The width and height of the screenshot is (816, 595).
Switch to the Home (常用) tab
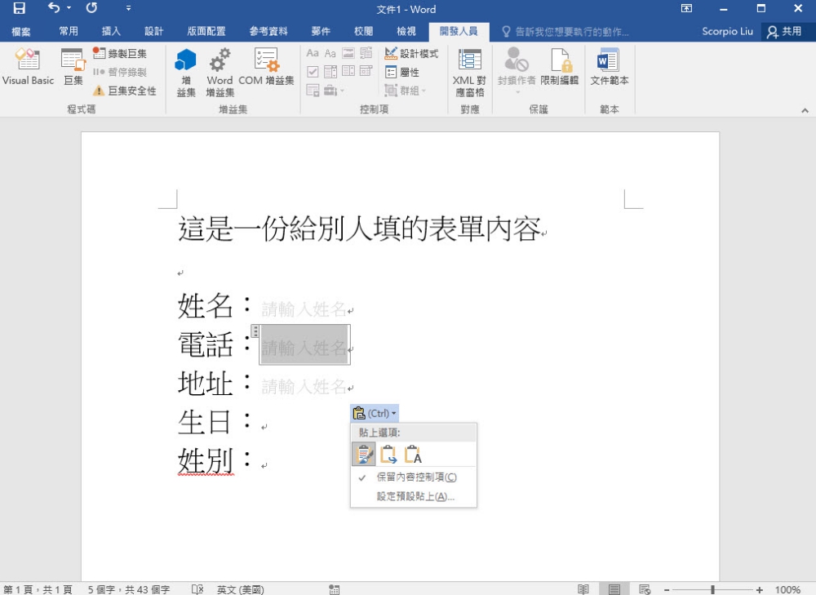[x=69, y=31]
